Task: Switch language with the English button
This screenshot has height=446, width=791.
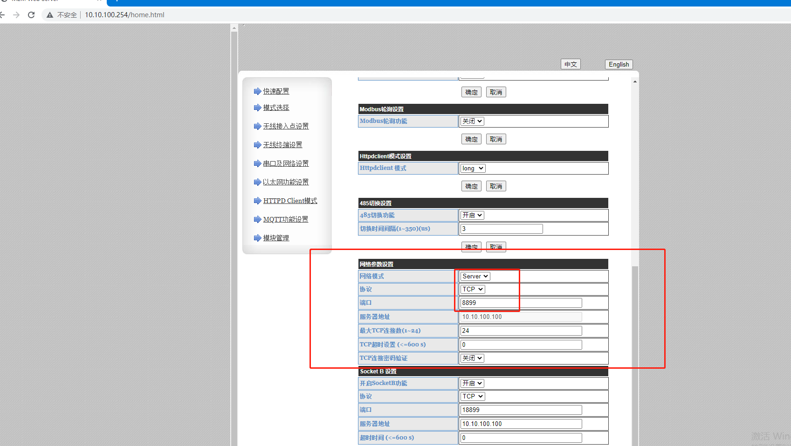Action: tap(619, 64)
